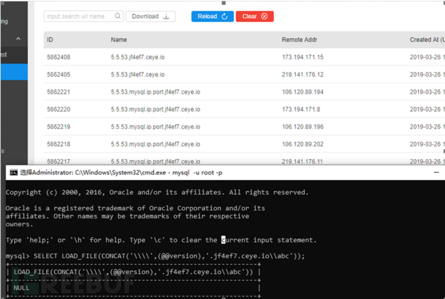Click the mysql SELECT LOAD_FILE command line
The height and width of the screenshot is (299, 445).
155,256
